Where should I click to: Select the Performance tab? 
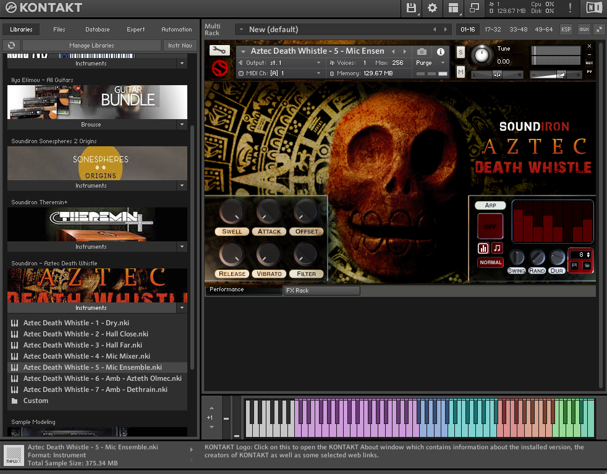(x=243, y=289)
